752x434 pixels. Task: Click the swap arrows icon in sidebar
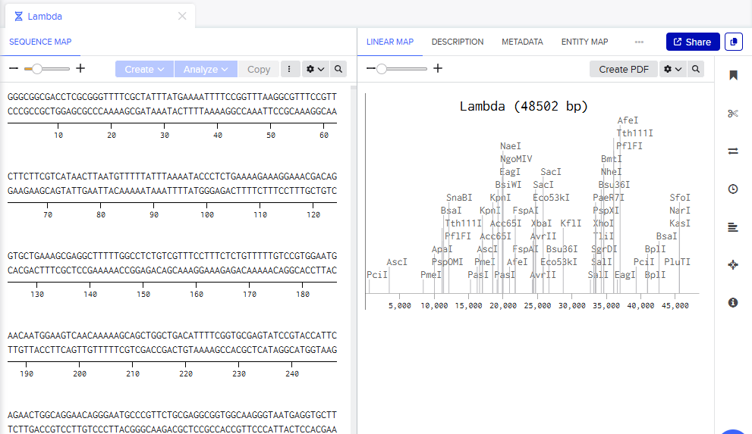coord(733,151)
